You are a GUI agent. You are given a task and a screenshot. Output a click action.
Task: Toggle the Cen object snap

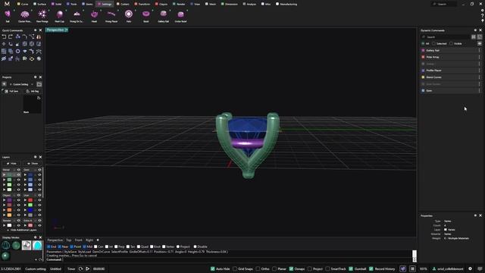coord(95,246)
